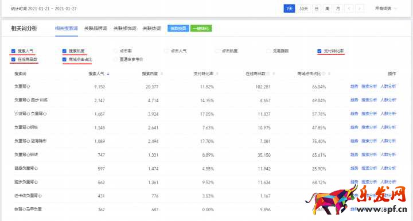Go to previous date period arrow
413x221 pixels.
(x=349, y=9)
